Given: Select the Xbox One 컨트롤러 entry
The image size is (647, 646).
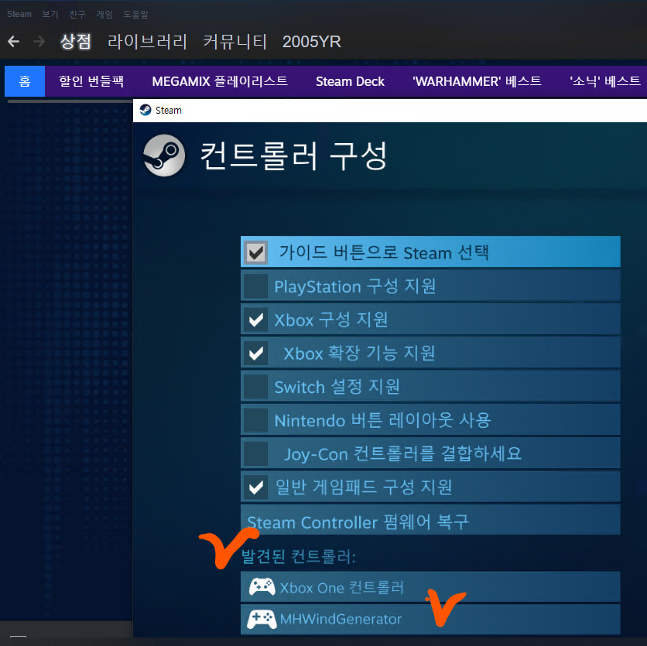Looking at the screenshot, I should [x=430, y=586].
